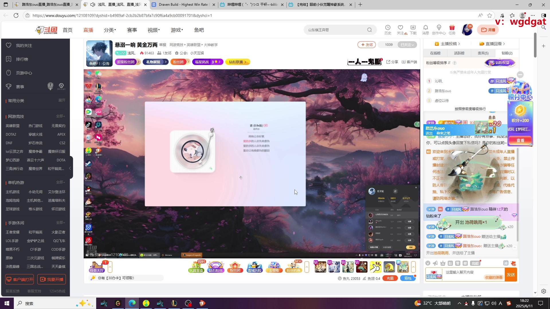Click the 充值 recharge button
Viewport: 550px width, 309px height.
pyautogui.click(x=390, y=278)
